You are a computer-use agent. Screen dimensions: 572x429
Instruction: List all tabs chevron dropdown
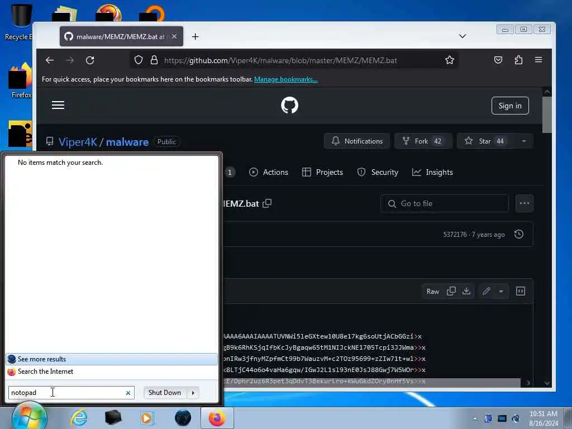[462, 36]
